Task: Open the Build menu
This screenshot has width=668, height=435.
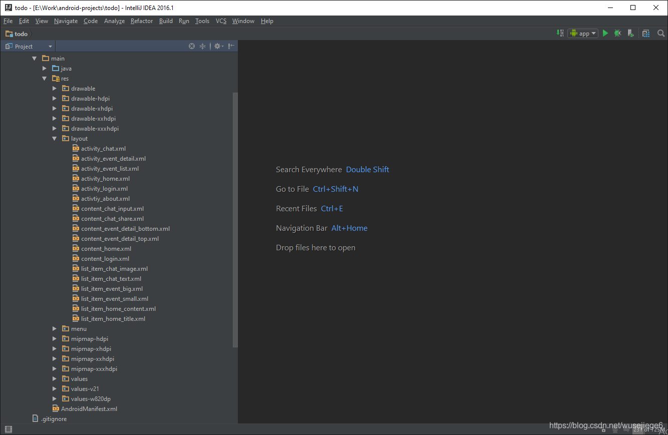Action: click(x=166, y=21)
